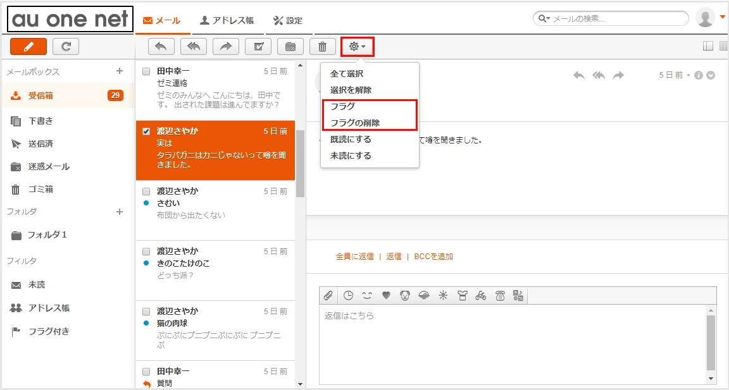Switch to the アドレス帳 tab

point(227,20)
